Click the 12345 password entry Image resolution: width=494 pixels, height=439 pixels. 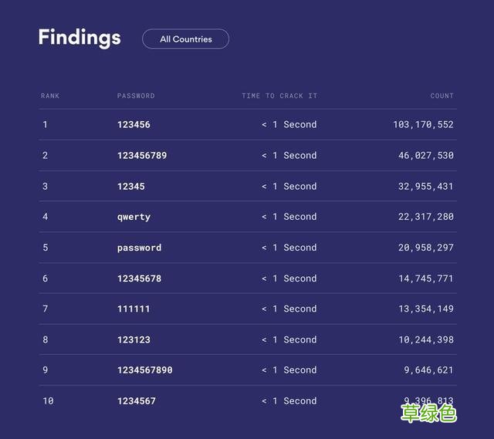131,186
